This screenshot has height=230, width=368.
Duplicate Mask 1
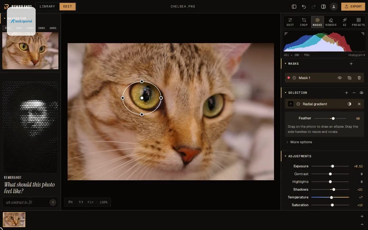point(350,78)
